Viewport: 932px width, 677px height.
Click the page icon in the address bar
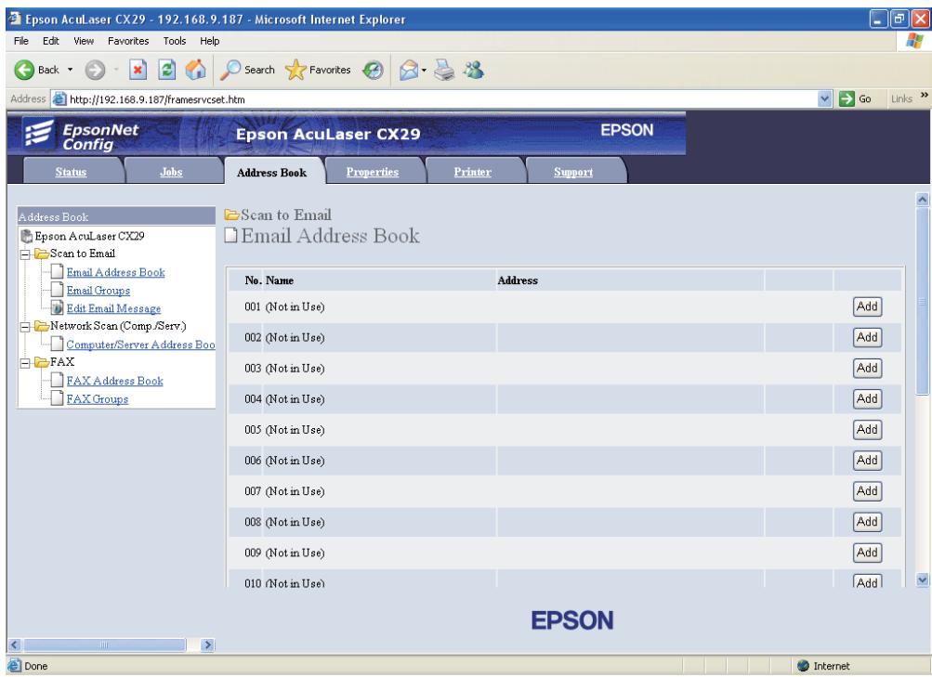pyautogui.click(x=59, y=99)
